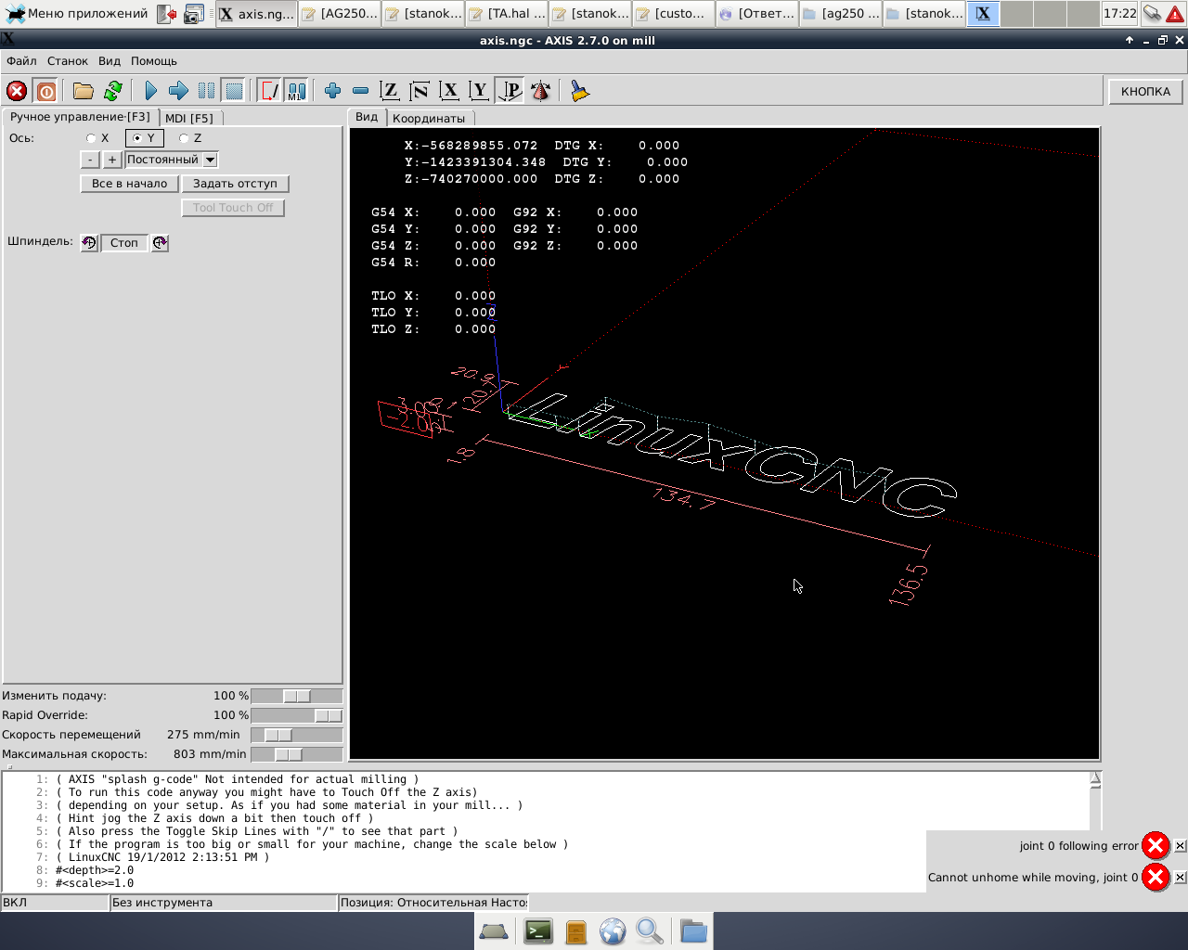Open the Постоянный jog increment dropdown
Image resolution: width=1188 pixels, height=950 pixels.
[211, 160]
